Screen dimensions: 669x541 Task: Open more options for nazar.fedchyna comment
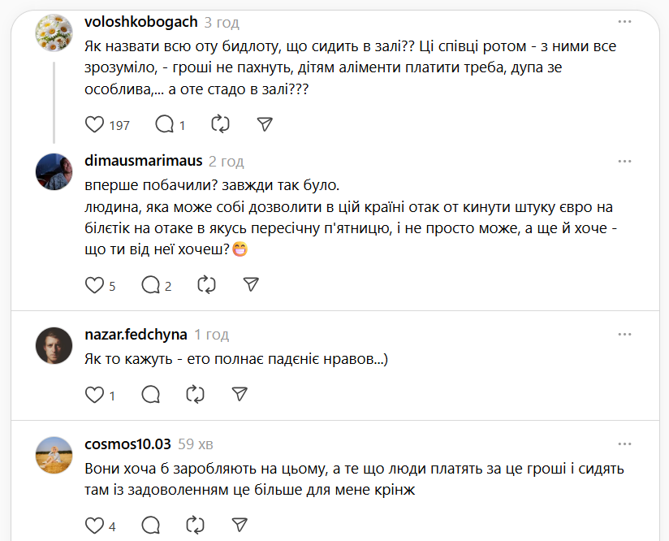pyautogui.click(x=624, y=334)
